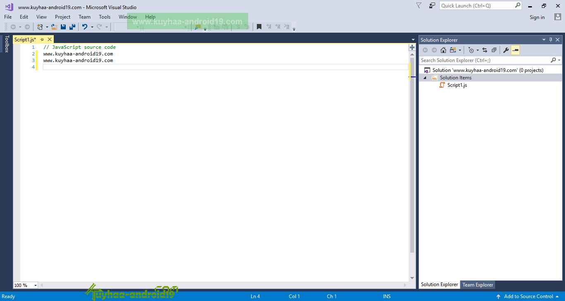
Task: Click the Script1.js tab title
Action: point(25,39)
